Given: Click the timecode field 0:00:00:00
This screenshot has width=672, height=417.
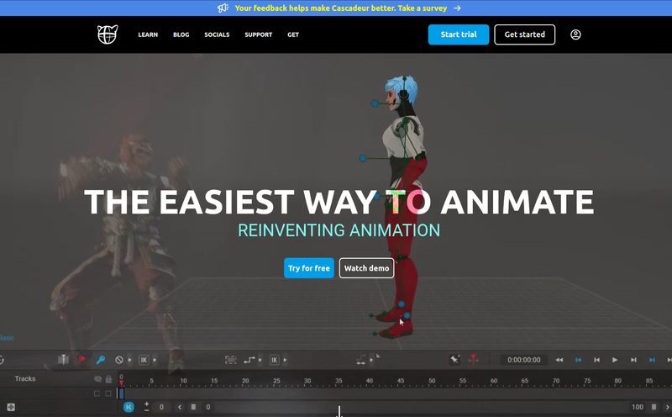Looking at the screenshot, I should coord(523,360).
